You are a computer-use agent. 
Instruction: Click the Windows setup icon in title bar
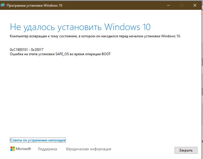tap(3, 5)
